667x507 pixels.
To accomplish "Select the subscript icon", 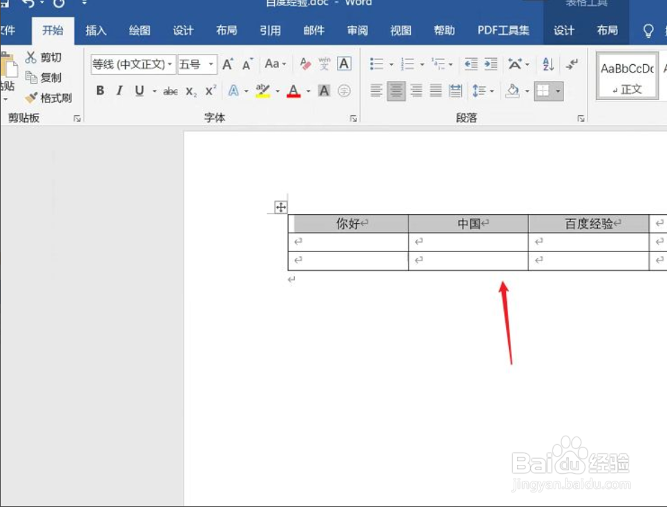I will 191,90.
